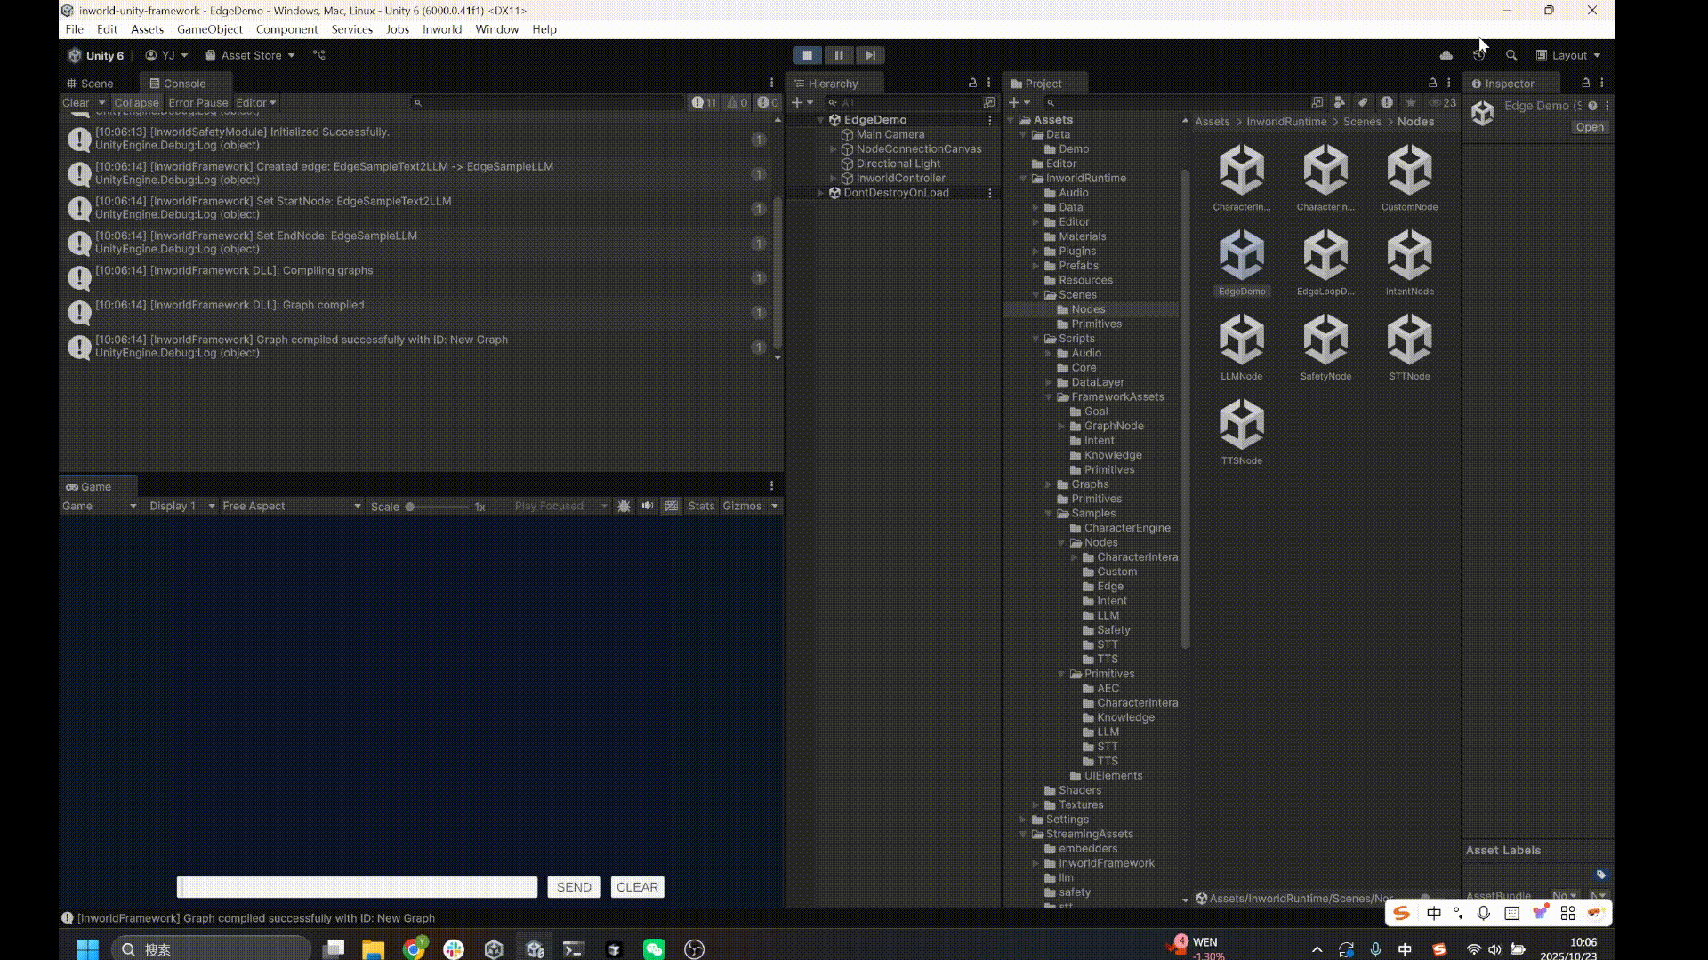Open the Free Aspect dropdown
1708x960 pixels.
(291, 506)
